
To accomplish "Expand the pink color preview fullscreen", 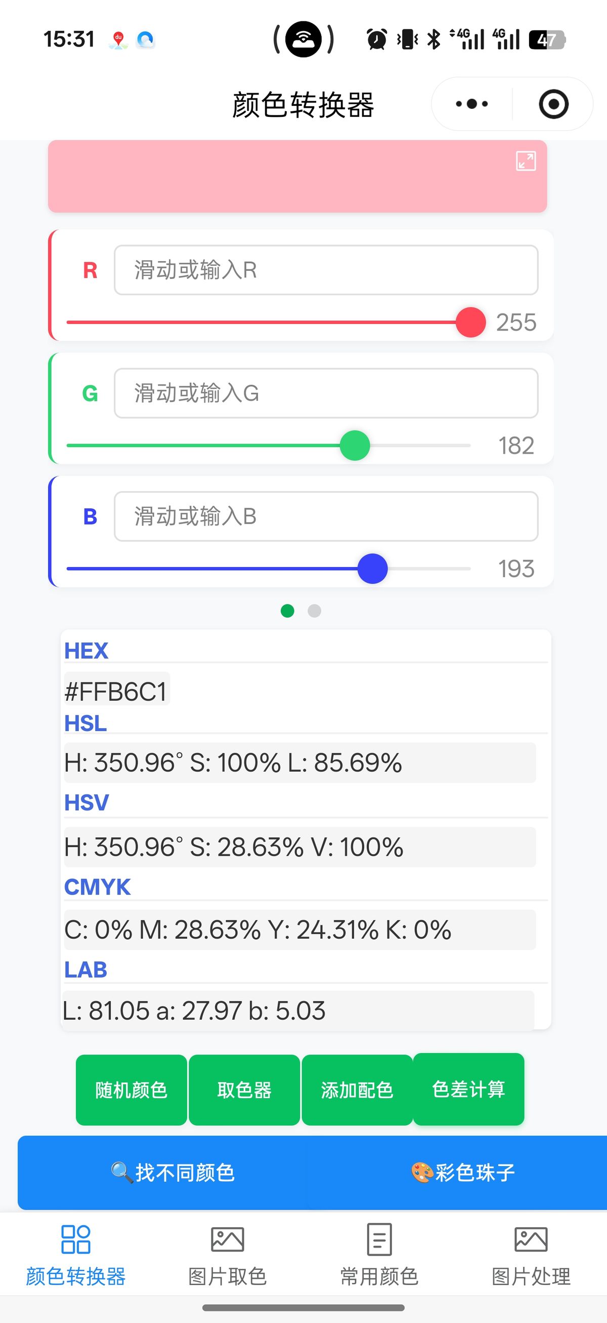I will (526, 161).
